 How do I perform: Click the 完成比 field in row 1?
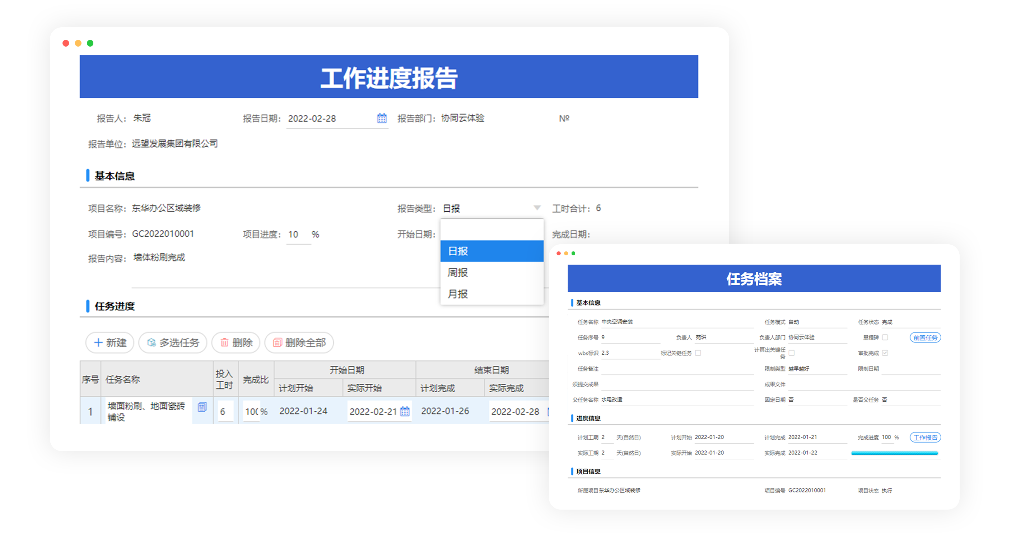[x=251, y=411]
